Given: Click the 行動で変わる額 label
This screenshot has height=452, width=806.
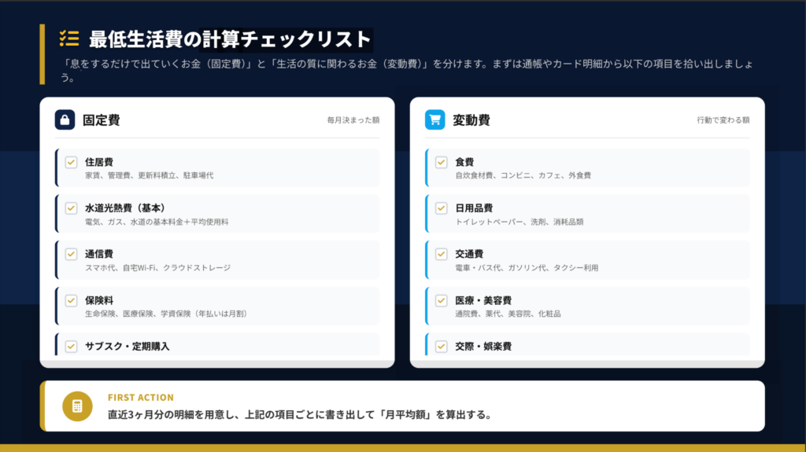Looking at the screenshot, I should pos(723,120).
